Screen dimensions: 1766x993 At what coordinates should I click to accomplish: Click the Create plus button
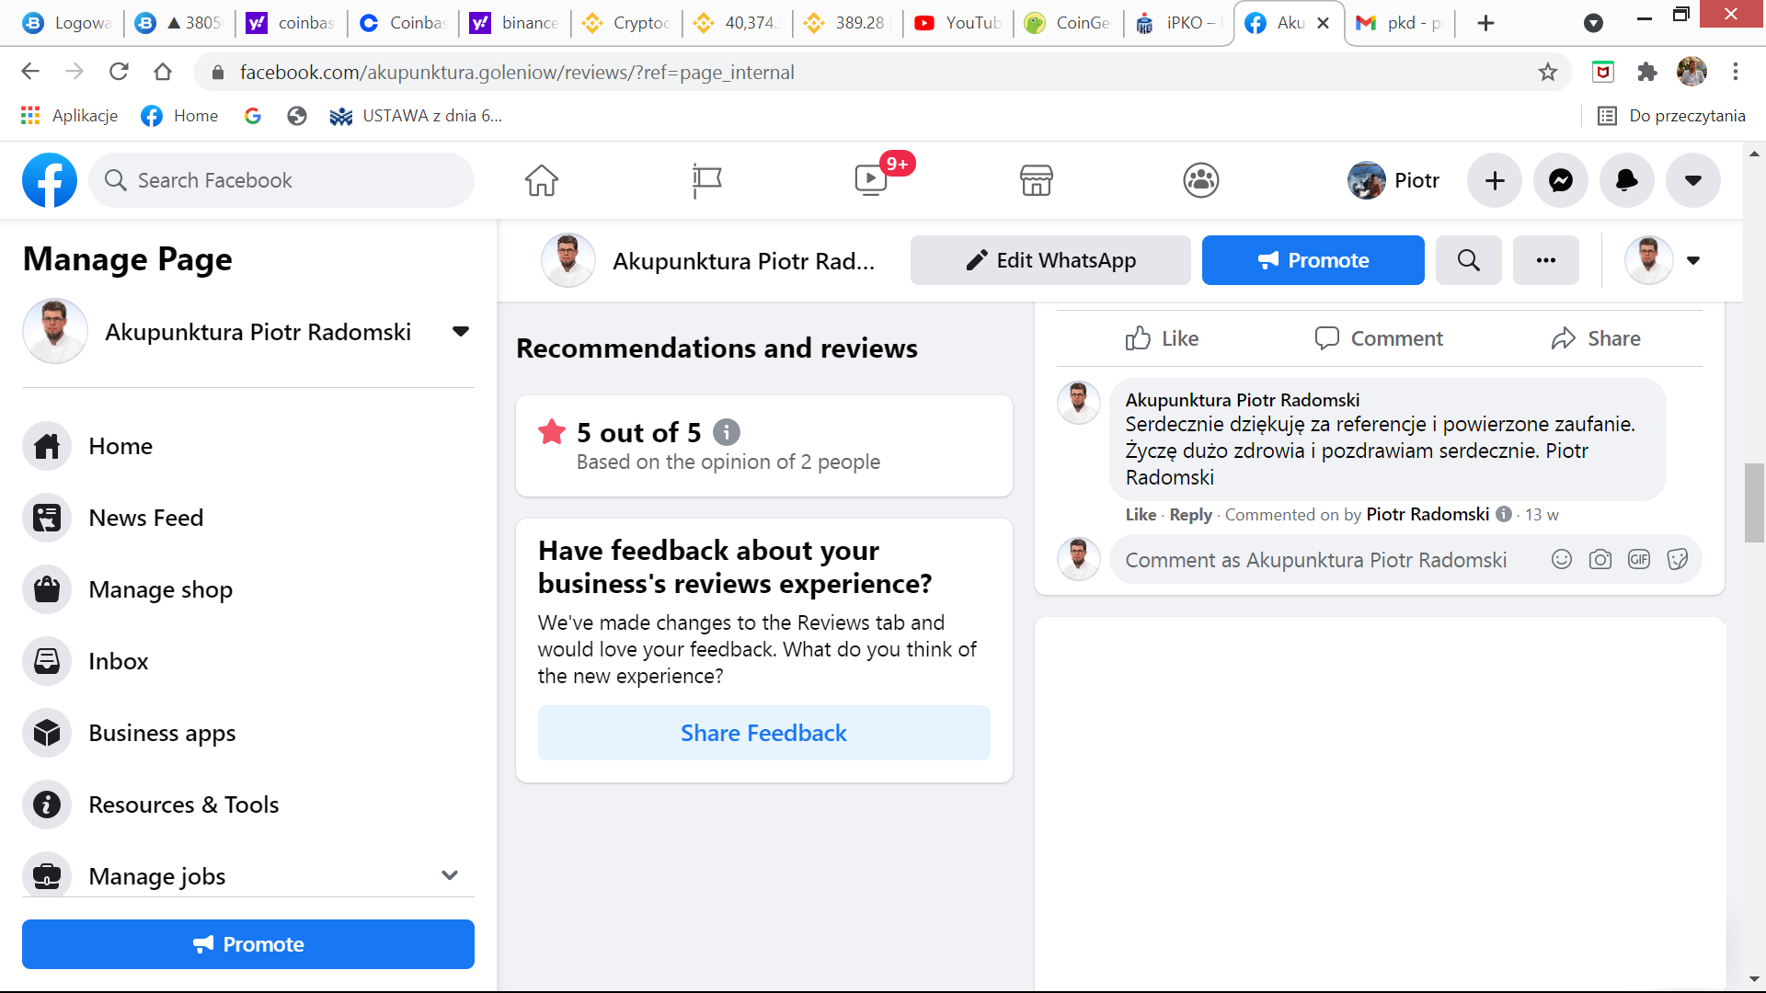click(x=1495, y=180)
